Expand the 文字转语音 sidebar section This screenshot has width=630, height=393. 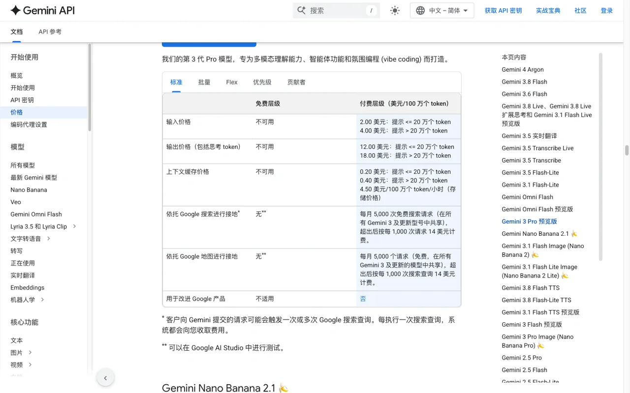click(49, 239)
